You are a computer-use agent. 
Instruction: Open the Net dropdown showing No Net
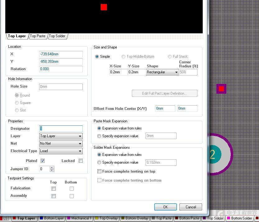pos(61,143)
